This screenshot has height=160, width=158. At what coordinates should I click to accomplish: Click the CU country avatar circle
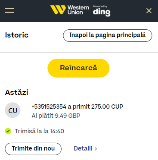pos(12,110)
